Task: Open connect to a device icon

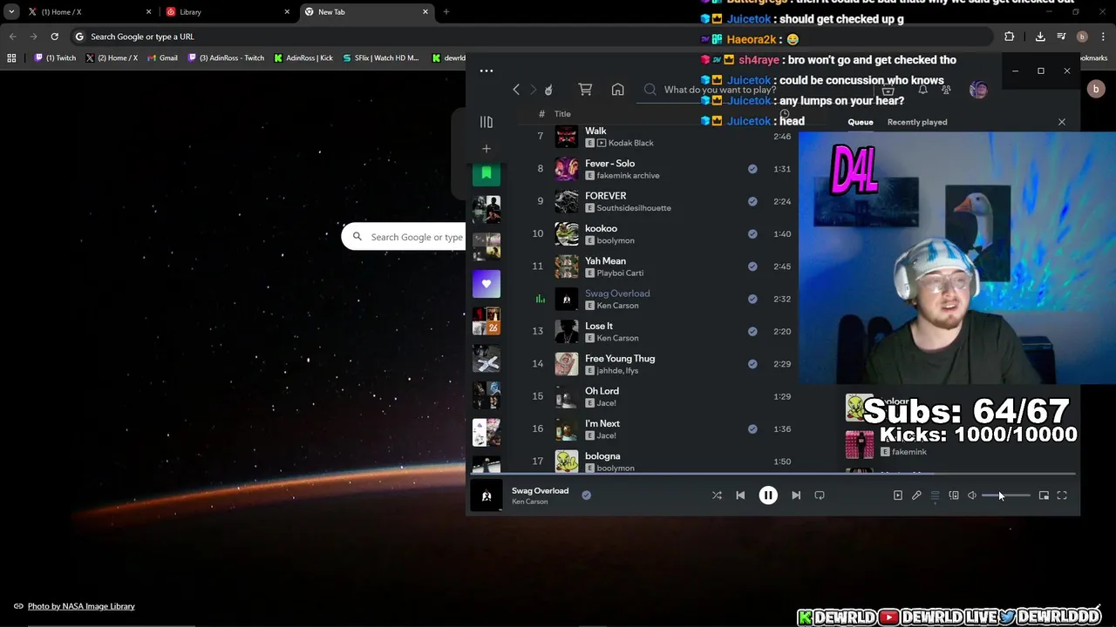Action: point(954,496)
